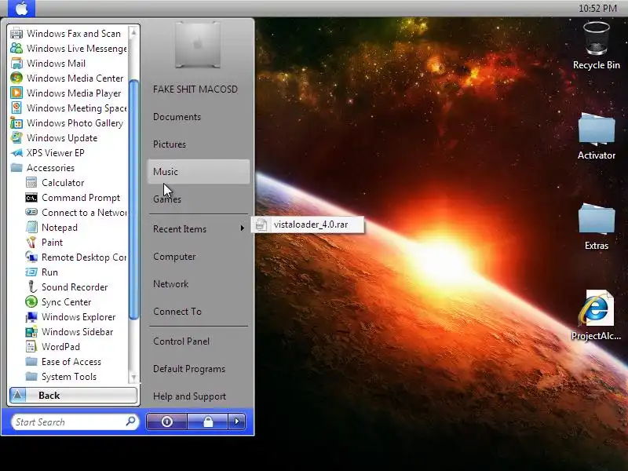
Task: Open Remote Desktop Connection icon
Action: (x=31, y=257)
